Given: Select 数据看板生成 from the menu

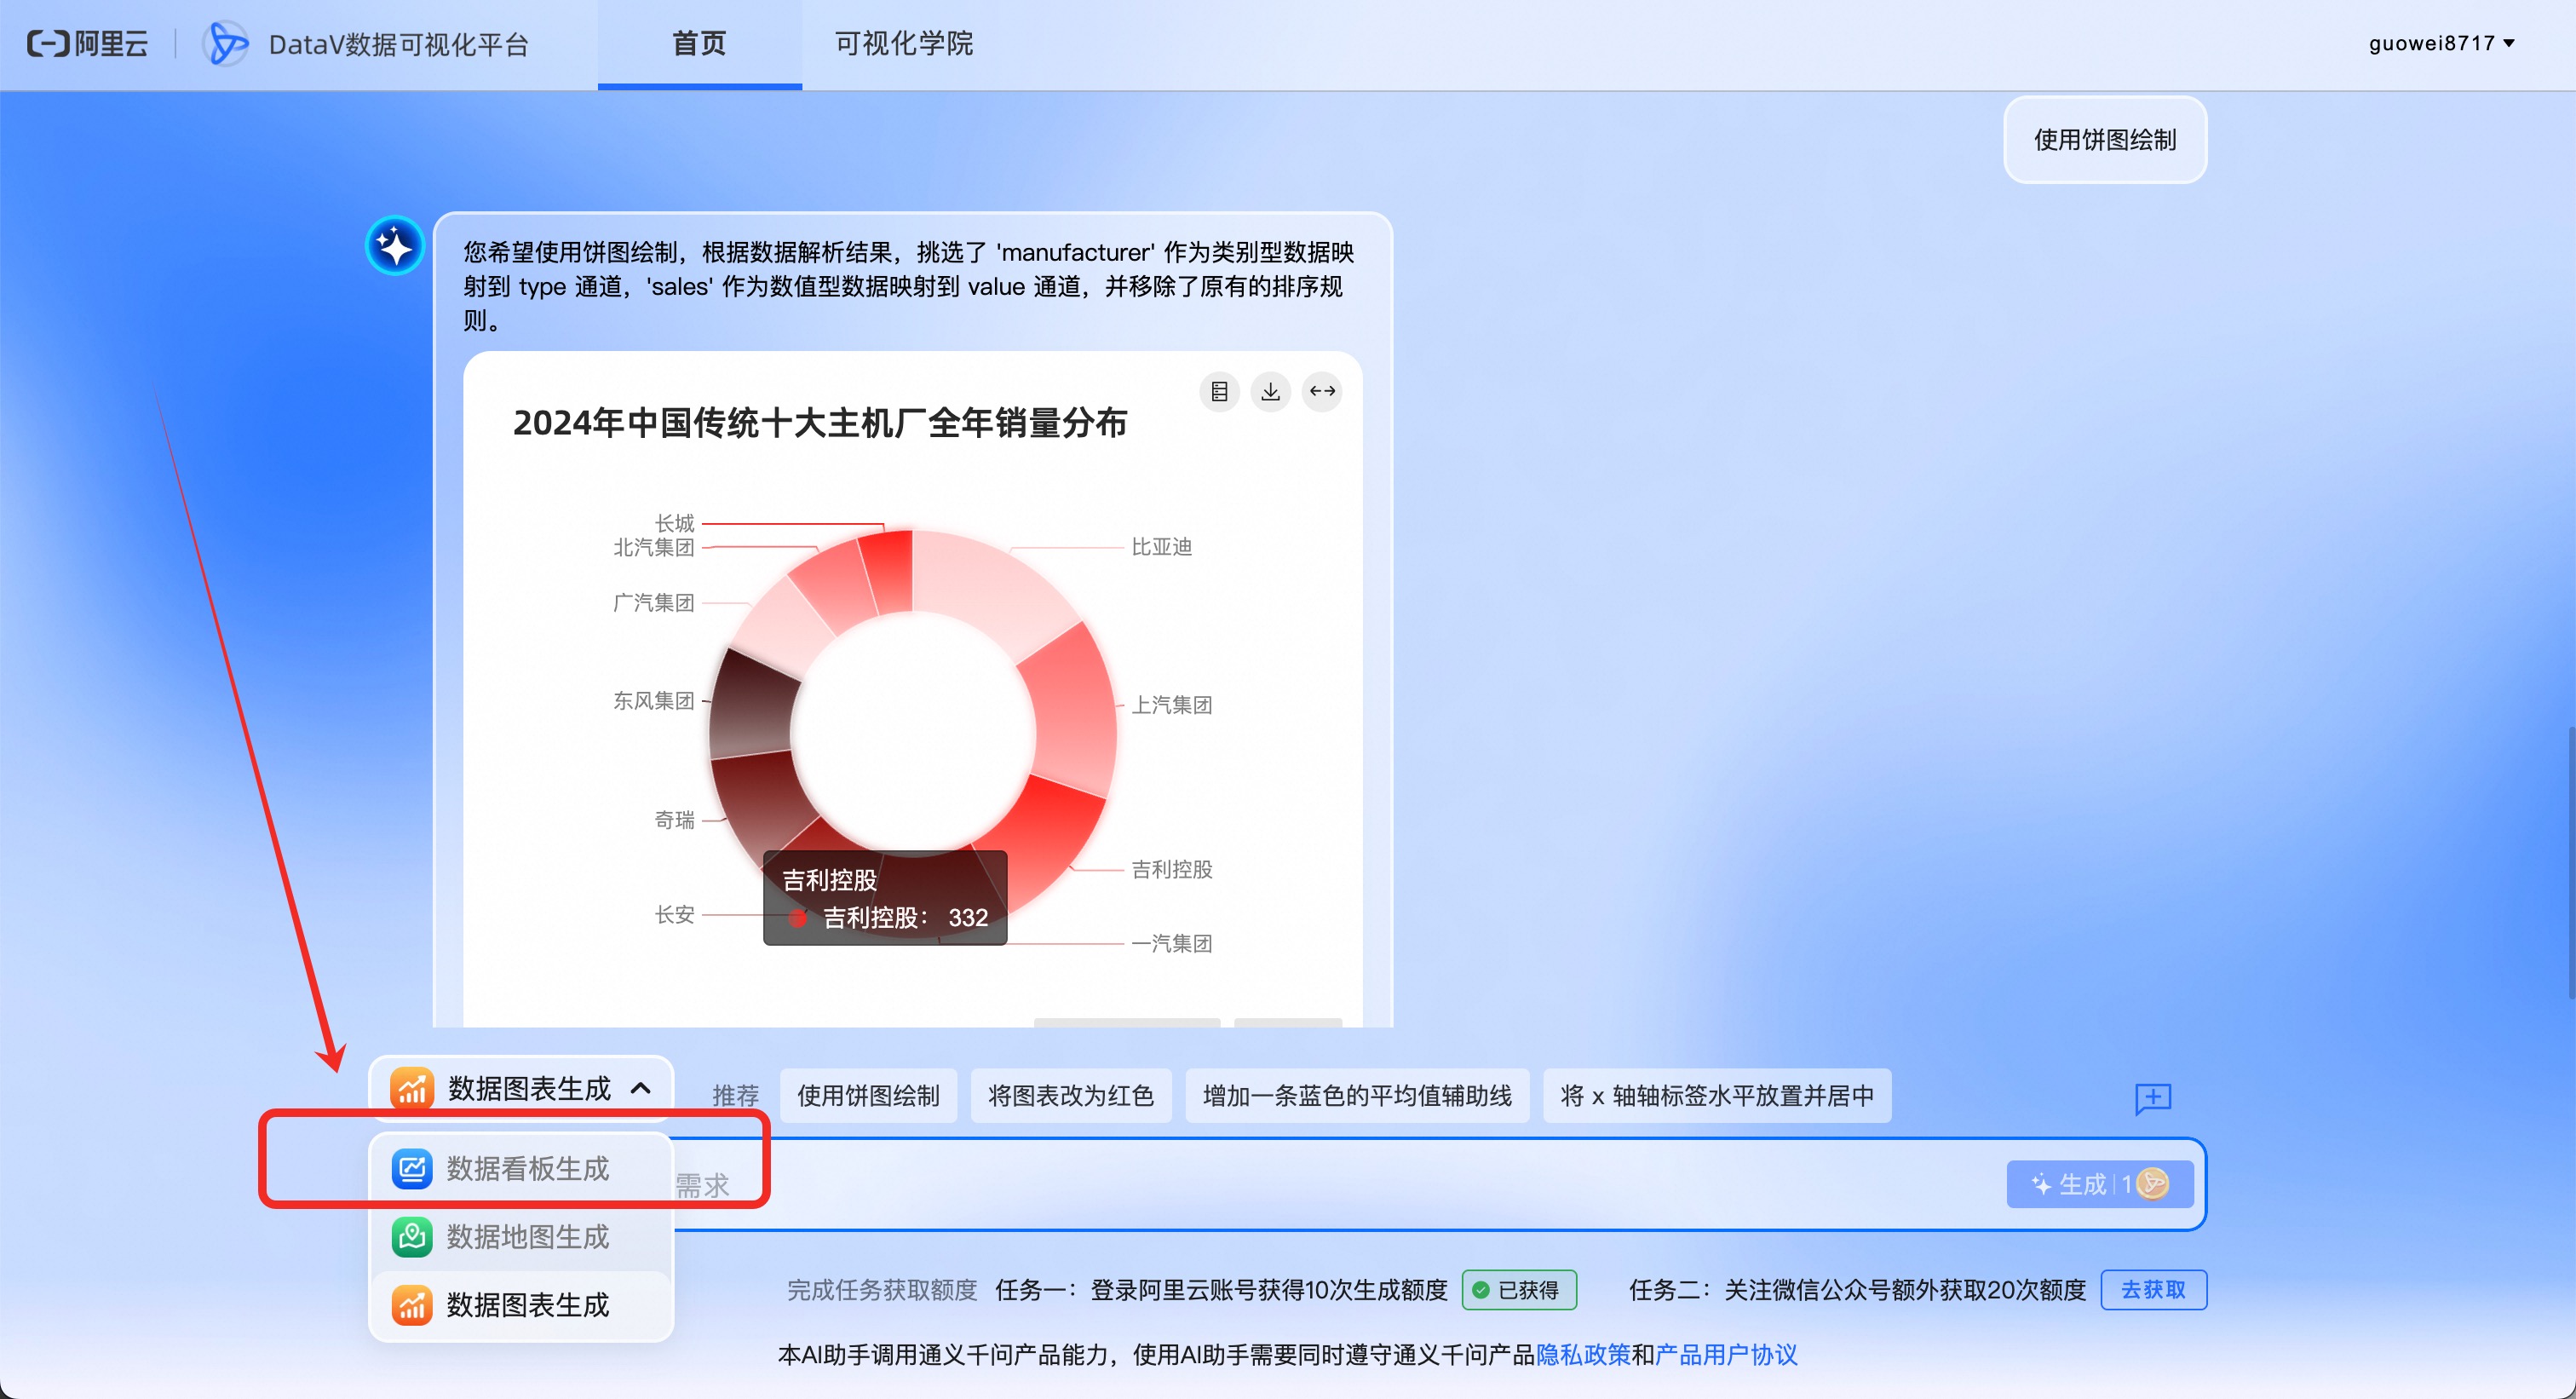Looking at the screenshot, I should tap(521, 1168).
